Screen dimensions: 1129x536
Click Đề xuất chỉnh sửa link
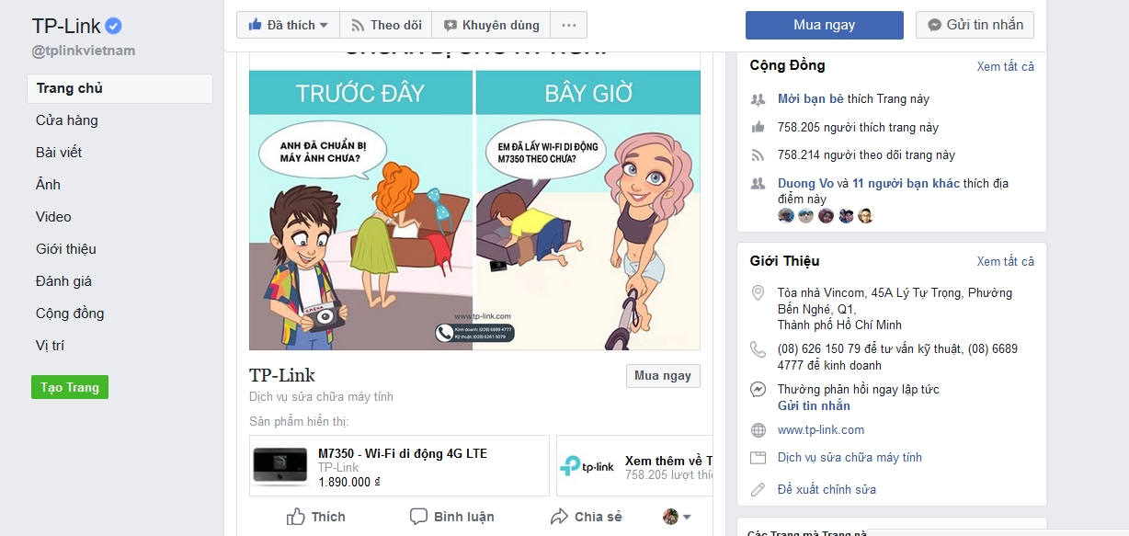pos(827,489)
